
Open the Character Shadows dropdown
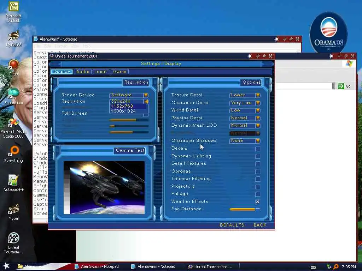click(x=245, y=140)
